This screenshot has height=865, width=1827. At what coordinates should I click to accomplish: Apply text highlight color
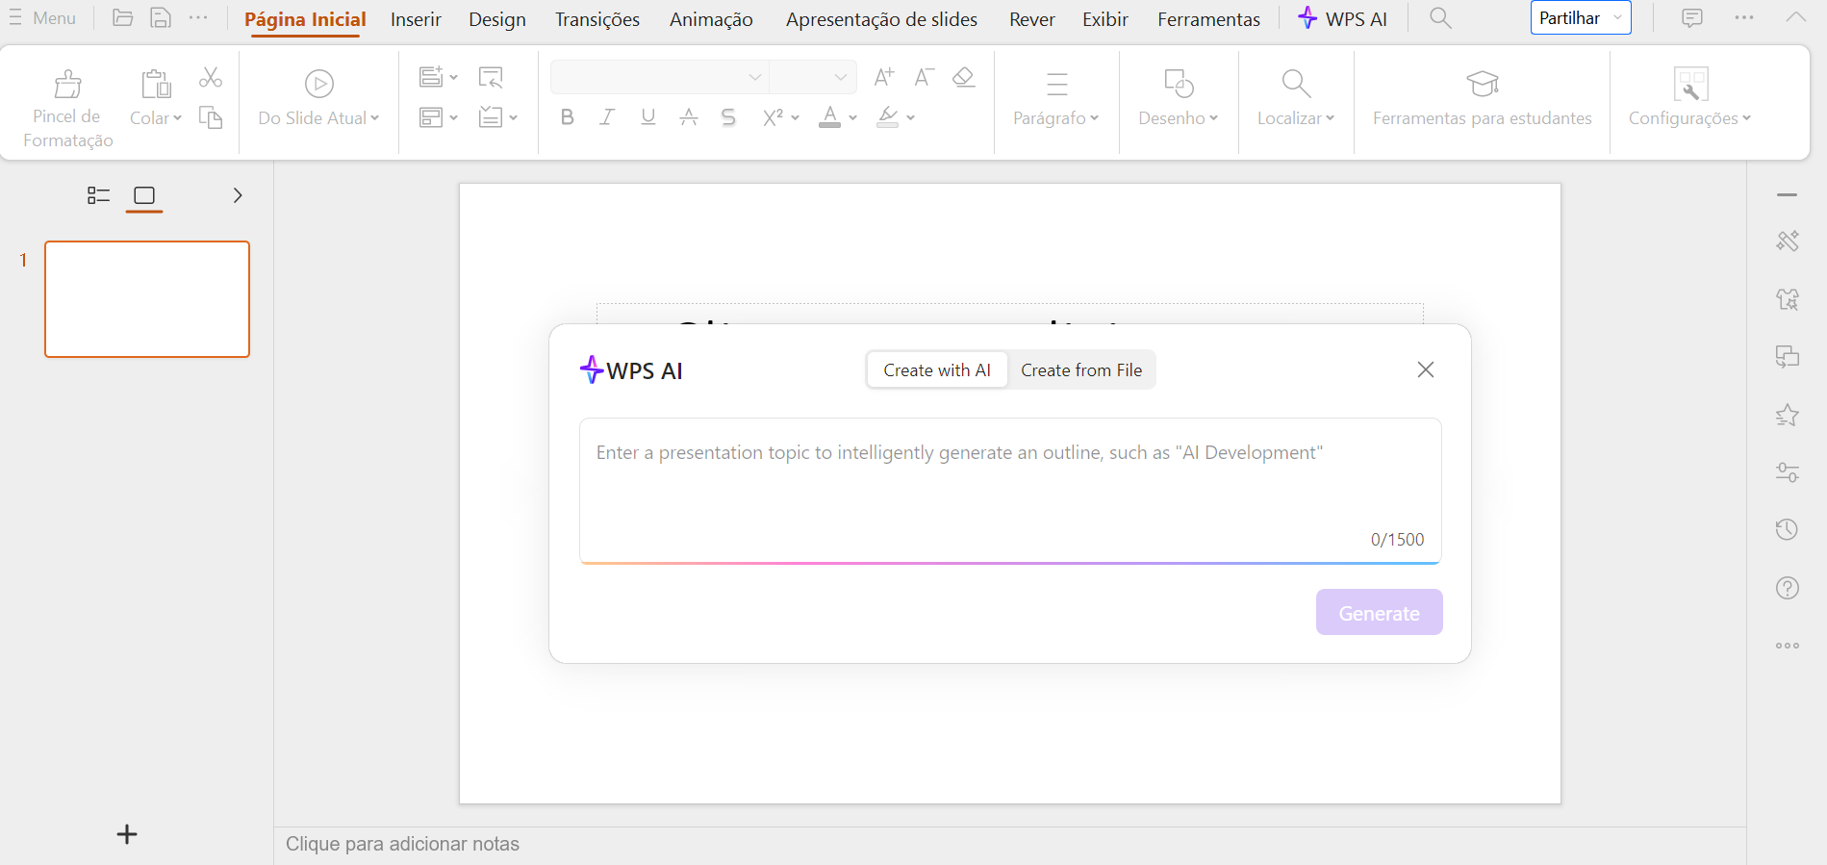point(887,117)
